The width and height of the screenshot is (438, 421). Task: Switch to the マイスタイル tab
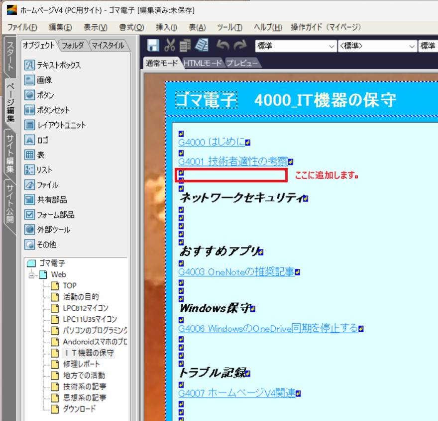pyautogui.click(x=108, y=45)
